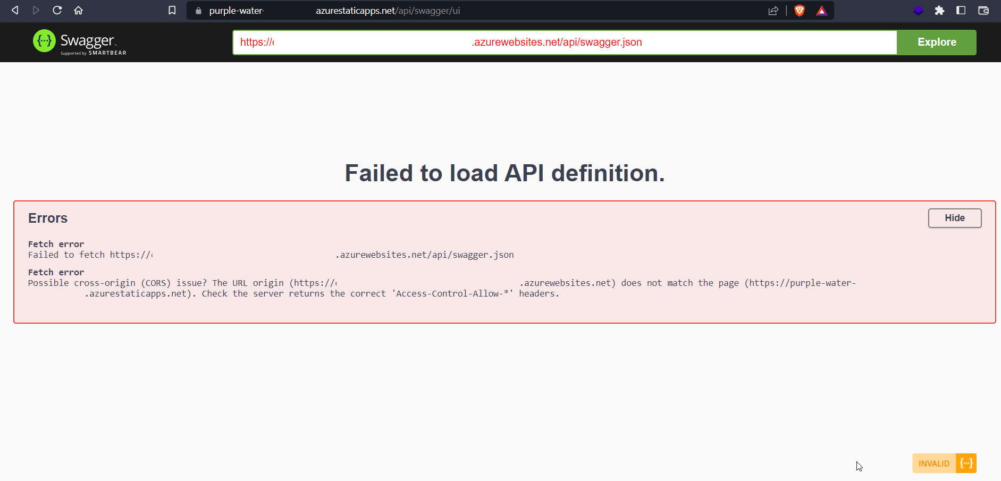The image size is (1001, 481).
Task: Open the browser share menu
Action: pyautogui.click(x=774, y=10)
